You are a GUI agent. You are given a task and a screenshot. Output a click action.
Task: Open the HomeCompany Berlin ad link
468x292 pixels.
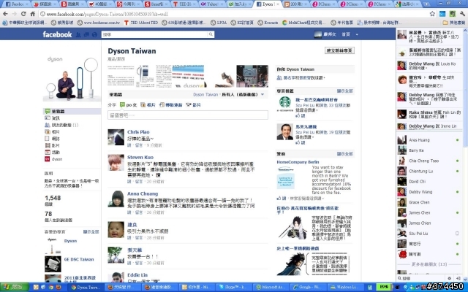298,162
